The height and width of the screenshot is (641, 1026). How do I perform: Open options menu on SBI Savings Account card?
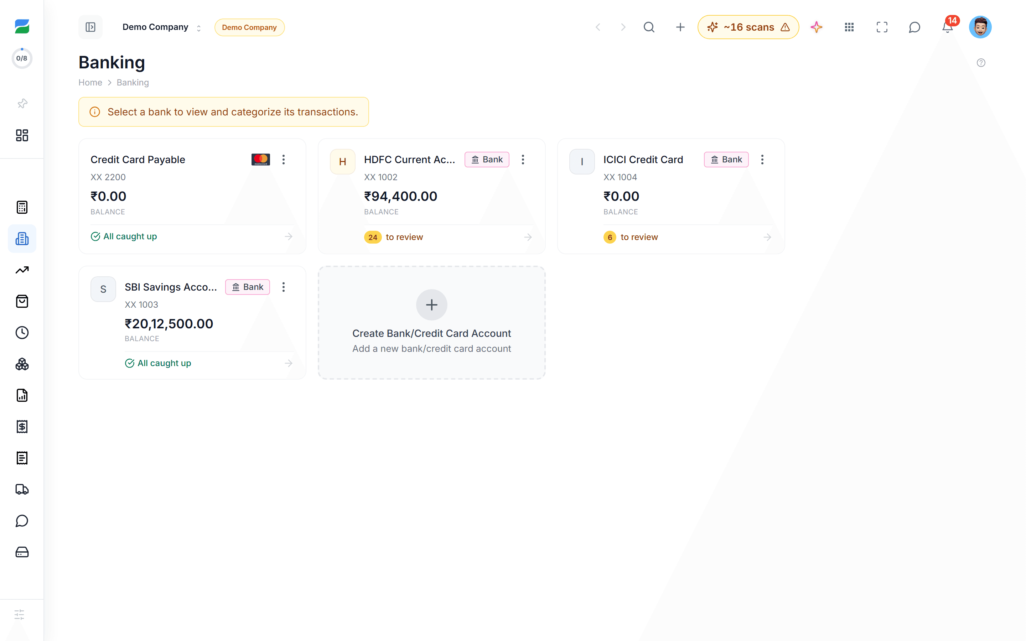coord(284,287)
